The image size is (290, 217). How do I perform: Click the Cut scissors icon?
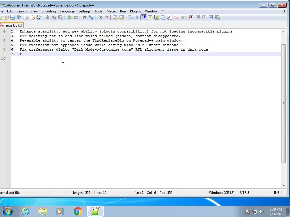click(x=48, y=17)
